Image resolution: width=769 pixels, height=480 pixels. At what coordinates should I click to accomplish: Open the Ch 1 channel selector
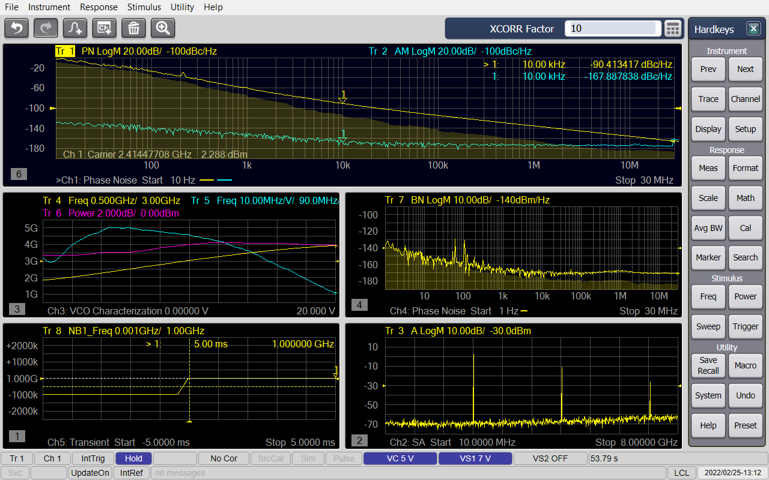tap(52, 458)
